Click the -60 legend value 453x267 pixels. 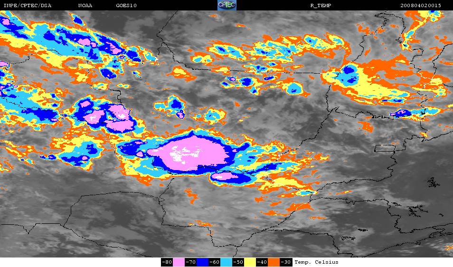[214, 262]
